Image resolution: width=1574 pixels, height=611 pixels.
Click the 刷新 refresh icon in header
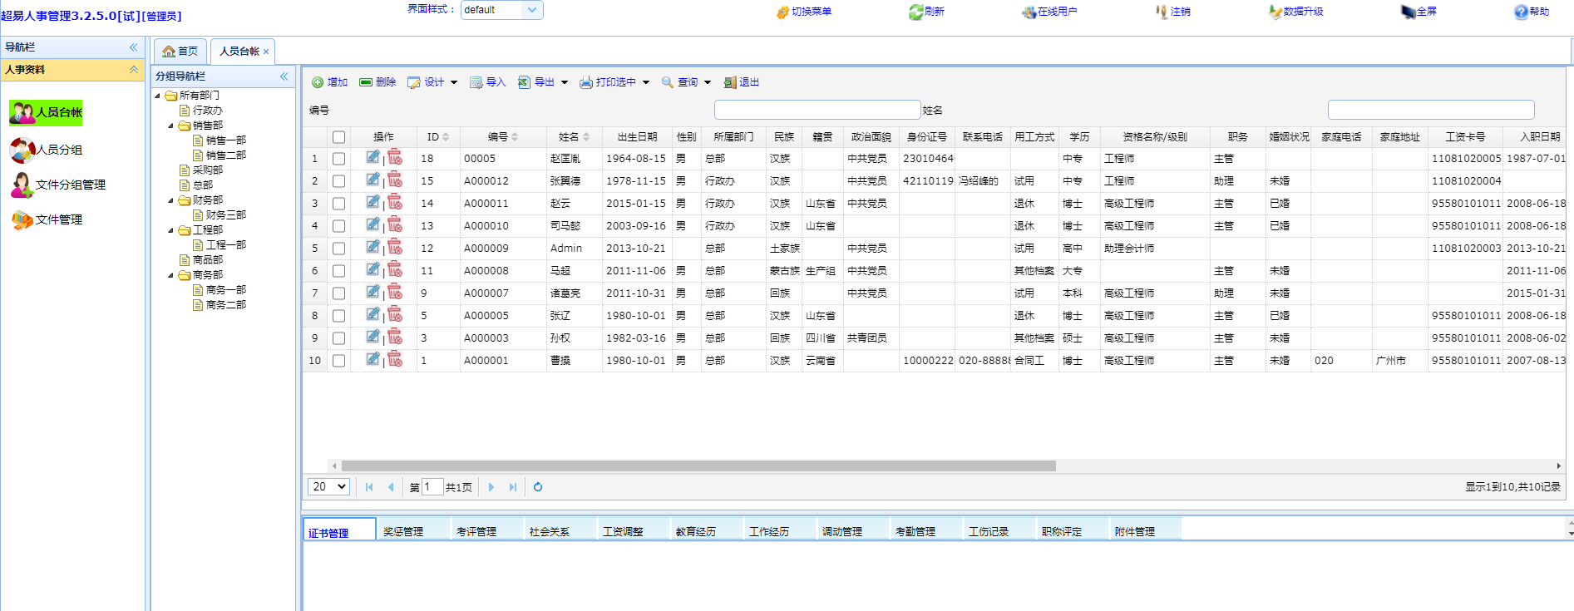pyautogui.click(x=915, y=12)
